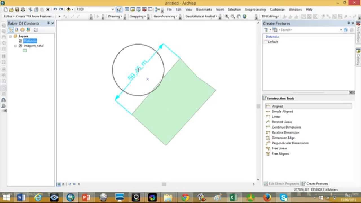Delete selection using the X icon
Image resolution: width=361 pixels, height=203 pixels.
[x=48, y=10]
